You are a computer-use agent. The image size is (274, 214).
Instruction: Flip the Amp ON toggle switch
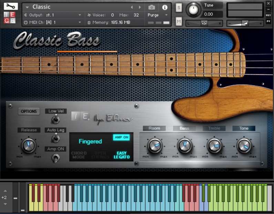[x=55, y=158]
